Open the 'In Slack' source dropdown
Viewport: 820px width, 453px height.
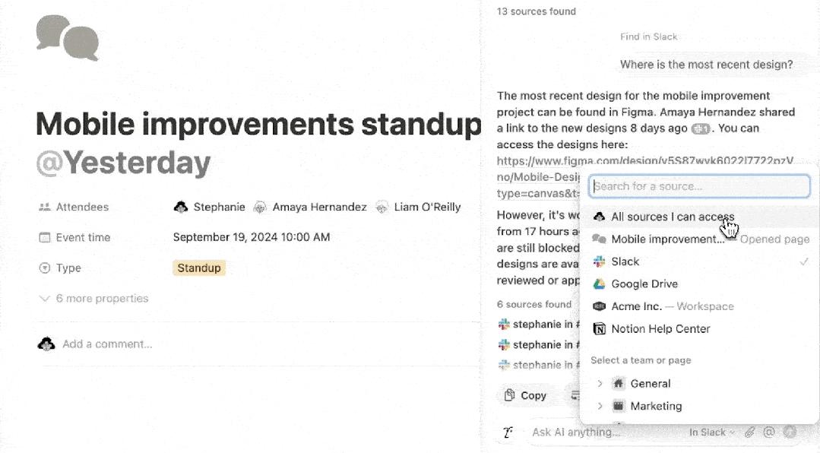click(711, 432)
